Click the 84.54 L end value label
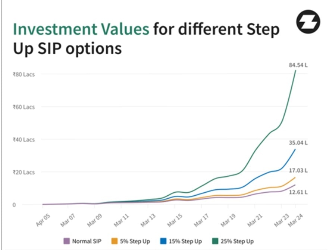 coord(298,65)
